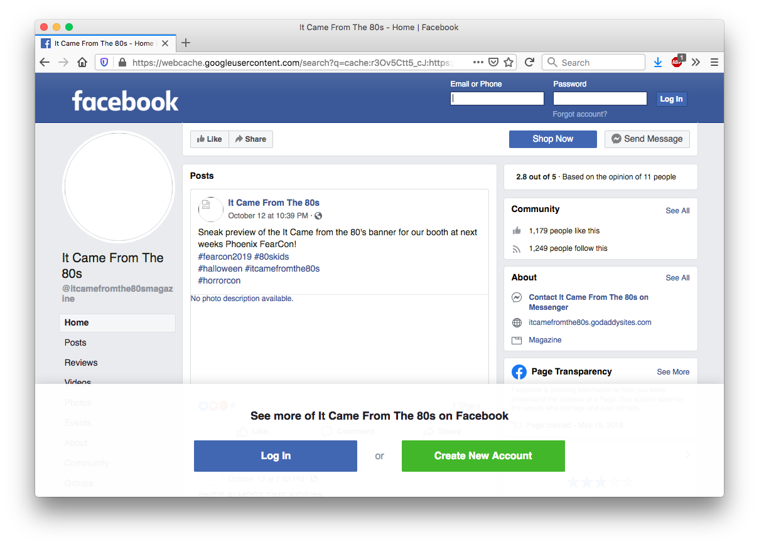Click the 2.8 out of 5 rating text
759x547 pixels.
(536, 177)
